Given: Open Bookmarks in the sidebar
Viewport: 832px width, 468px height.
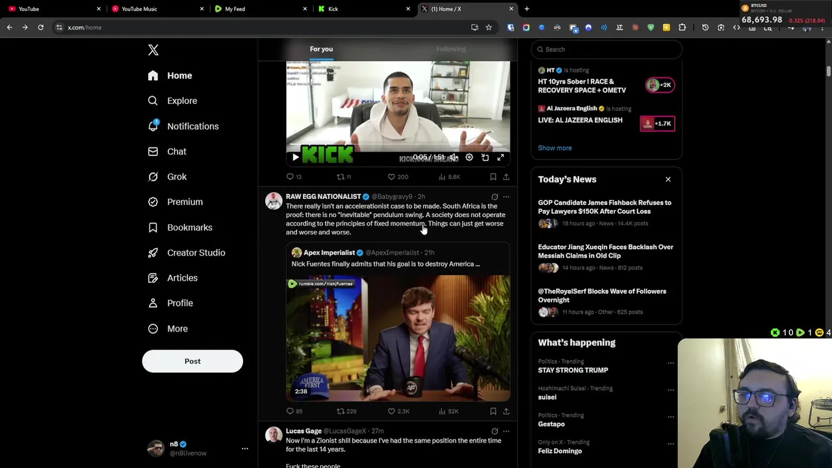Looking at the screenshot, I should (x=180, y=227).
